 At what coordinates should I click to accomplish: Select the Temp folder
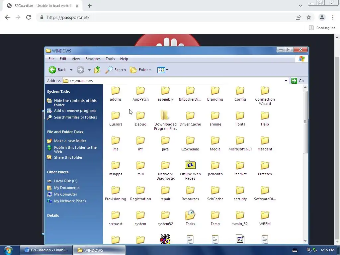point(215,218)
